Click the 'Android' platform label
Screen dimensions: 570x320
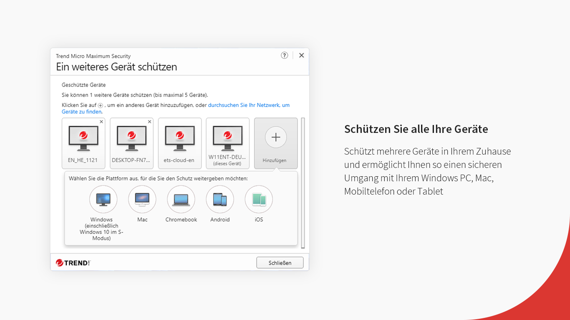click(220, 220)
